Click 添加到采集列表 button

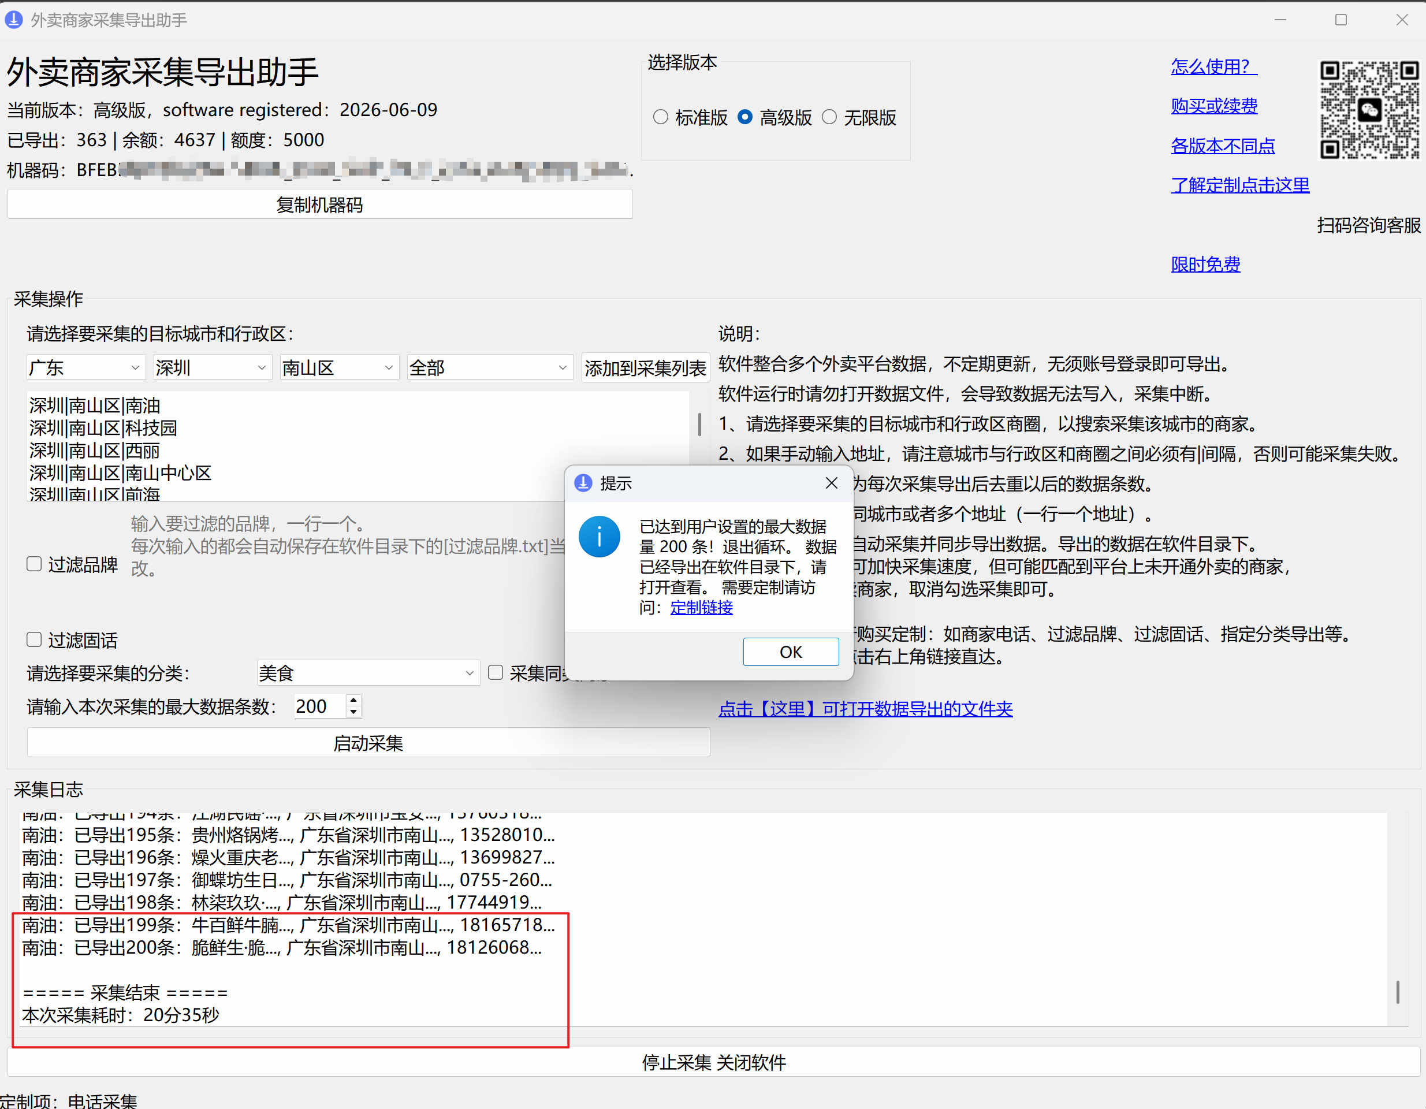click(x=645, y=368)
